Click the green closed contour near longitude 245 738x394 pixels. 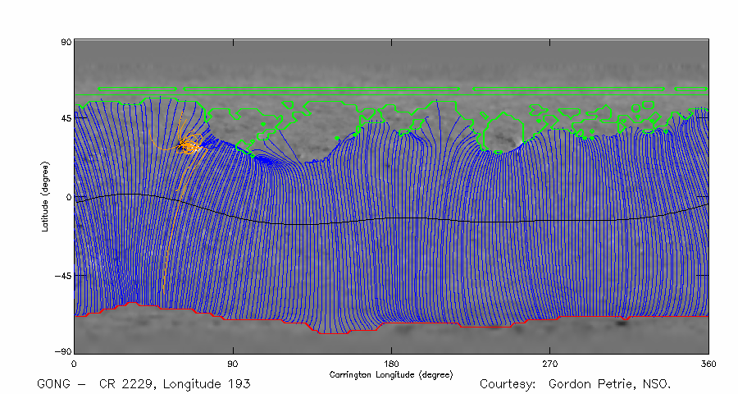coord(500,134)
